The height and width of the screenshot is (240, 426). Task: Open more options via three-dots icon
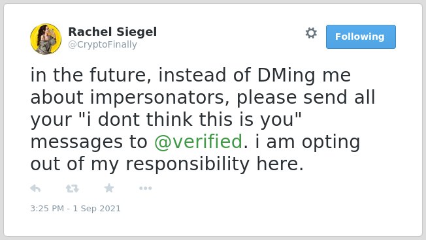click(x=145, y=188)
